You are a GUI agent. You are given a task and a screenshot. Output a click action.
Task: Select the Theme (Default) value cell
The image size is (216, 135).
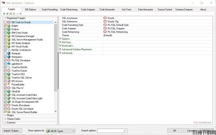click(158, 35)
